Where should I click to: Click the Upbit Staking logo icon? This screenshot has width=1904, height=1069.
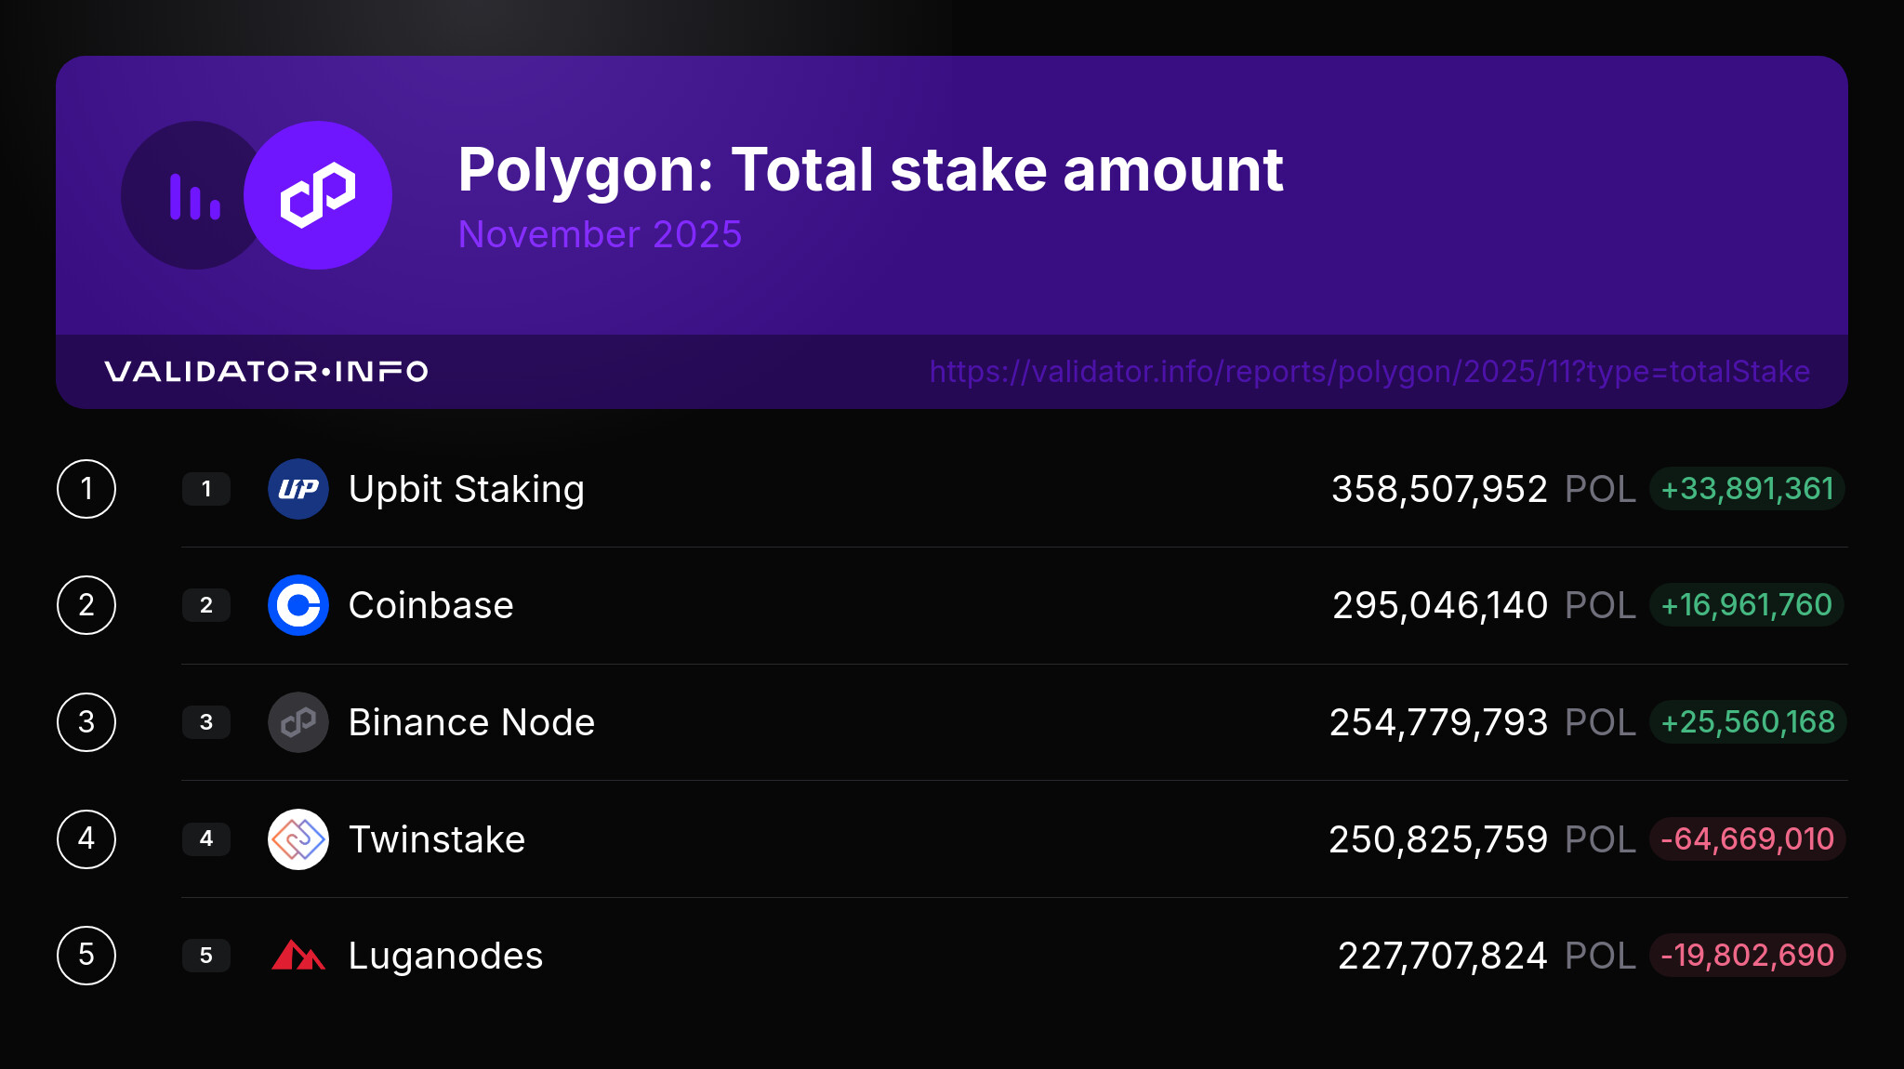click(x=298, y=489)
